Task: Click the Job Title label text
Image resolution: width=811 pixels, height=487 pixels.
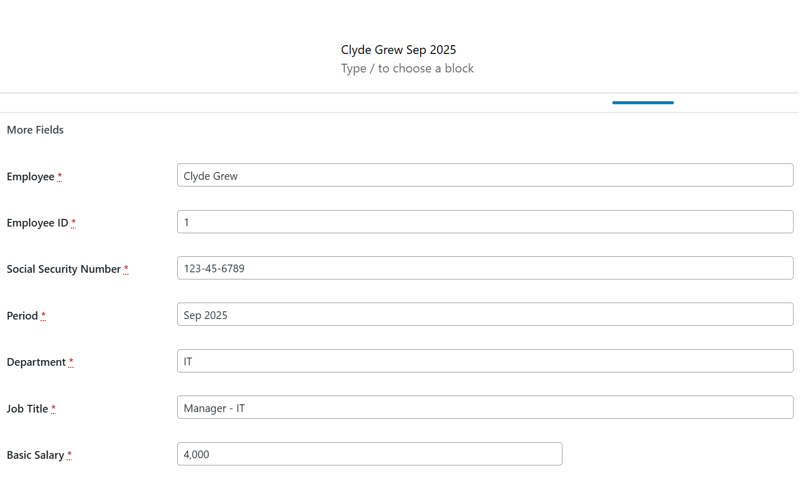Action: point(27,409)
